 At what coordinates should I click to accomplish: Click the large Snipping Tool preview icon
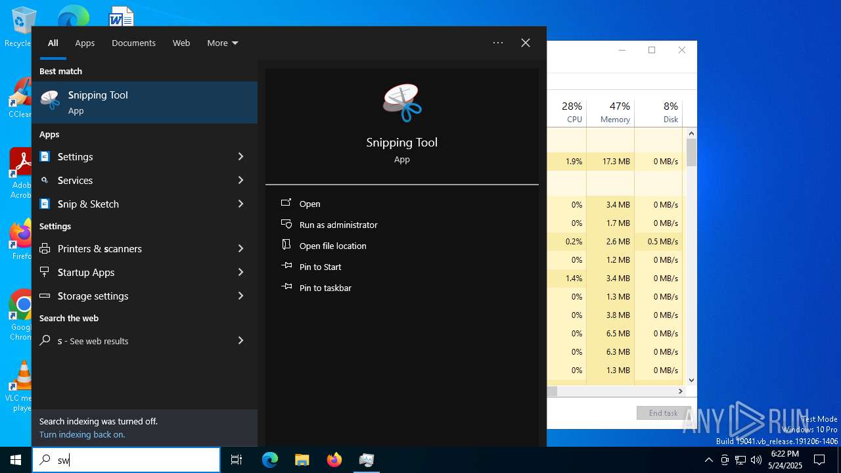coord(402,102)
